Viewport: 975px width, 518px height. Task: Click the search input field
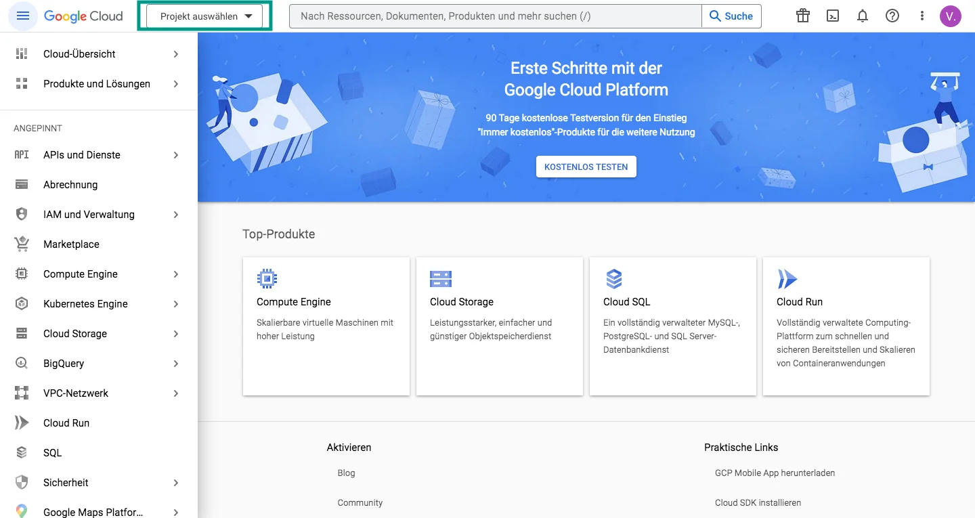tap(487, 16)
